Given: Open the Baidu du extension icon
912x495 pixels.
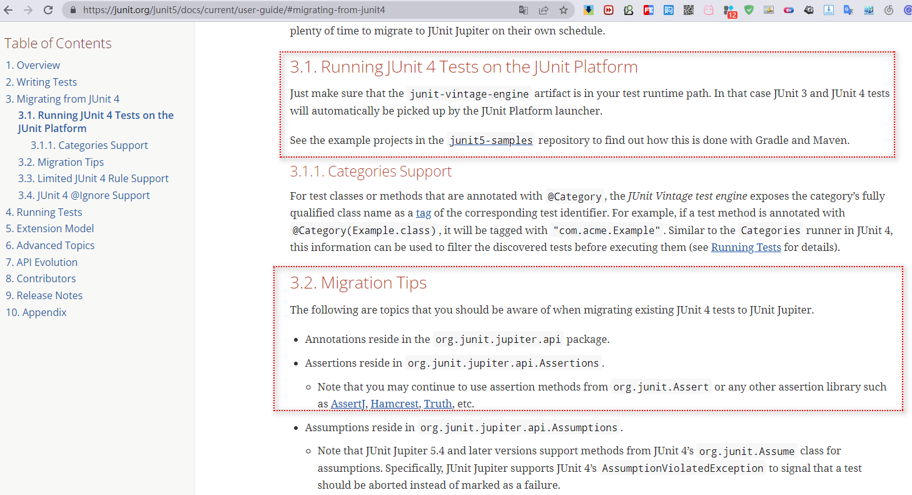Looking at the screenshot, I should point(789,10).
